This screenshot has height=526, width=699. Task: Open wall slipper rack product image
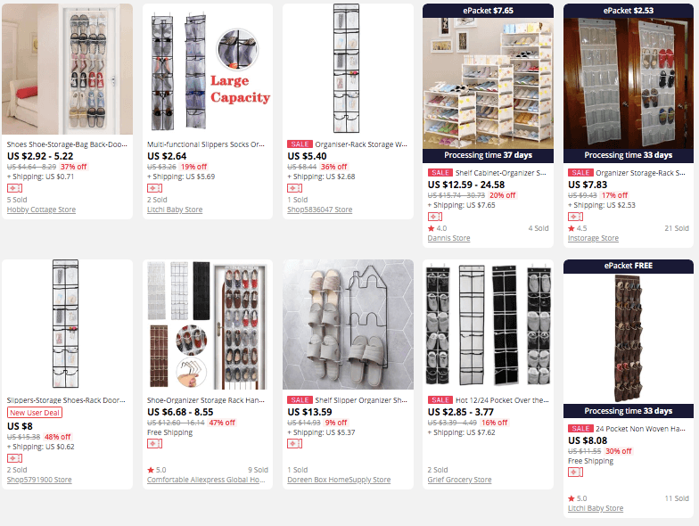point(348,325)
